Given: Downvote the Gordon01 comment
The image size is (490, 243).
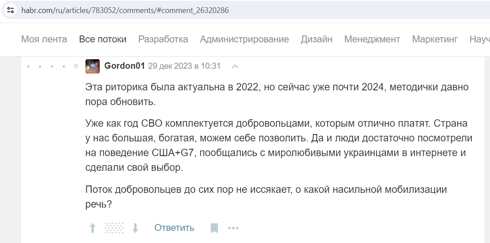Looking at the screenshot, I should coord(135,228).
